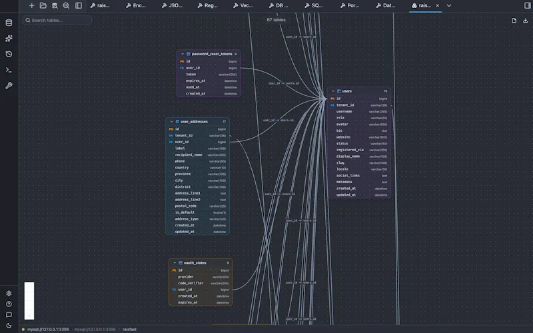Open the feedback chat bubble icon

[x=9, y=315]
